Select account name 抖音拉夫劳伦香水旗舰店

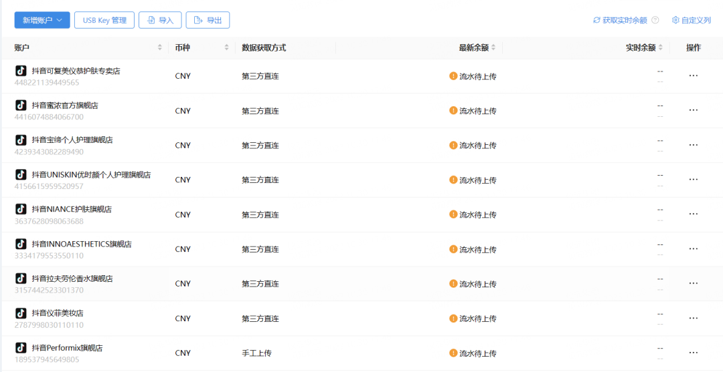(x=72, y=278)
